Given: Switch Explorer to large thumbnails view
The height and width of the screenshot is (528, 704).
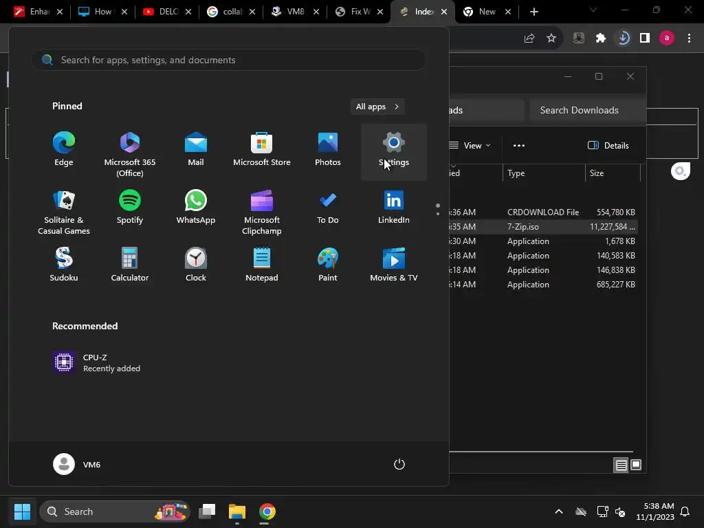Looking at the screenshot, I should pyautogui.click(x=636, y=465).
